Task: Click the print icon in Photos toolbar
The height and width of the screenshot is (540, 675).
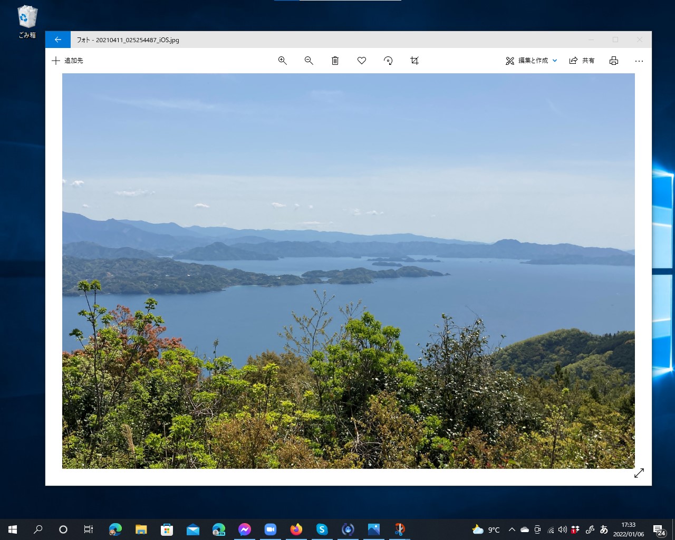Action: [614, 61]
